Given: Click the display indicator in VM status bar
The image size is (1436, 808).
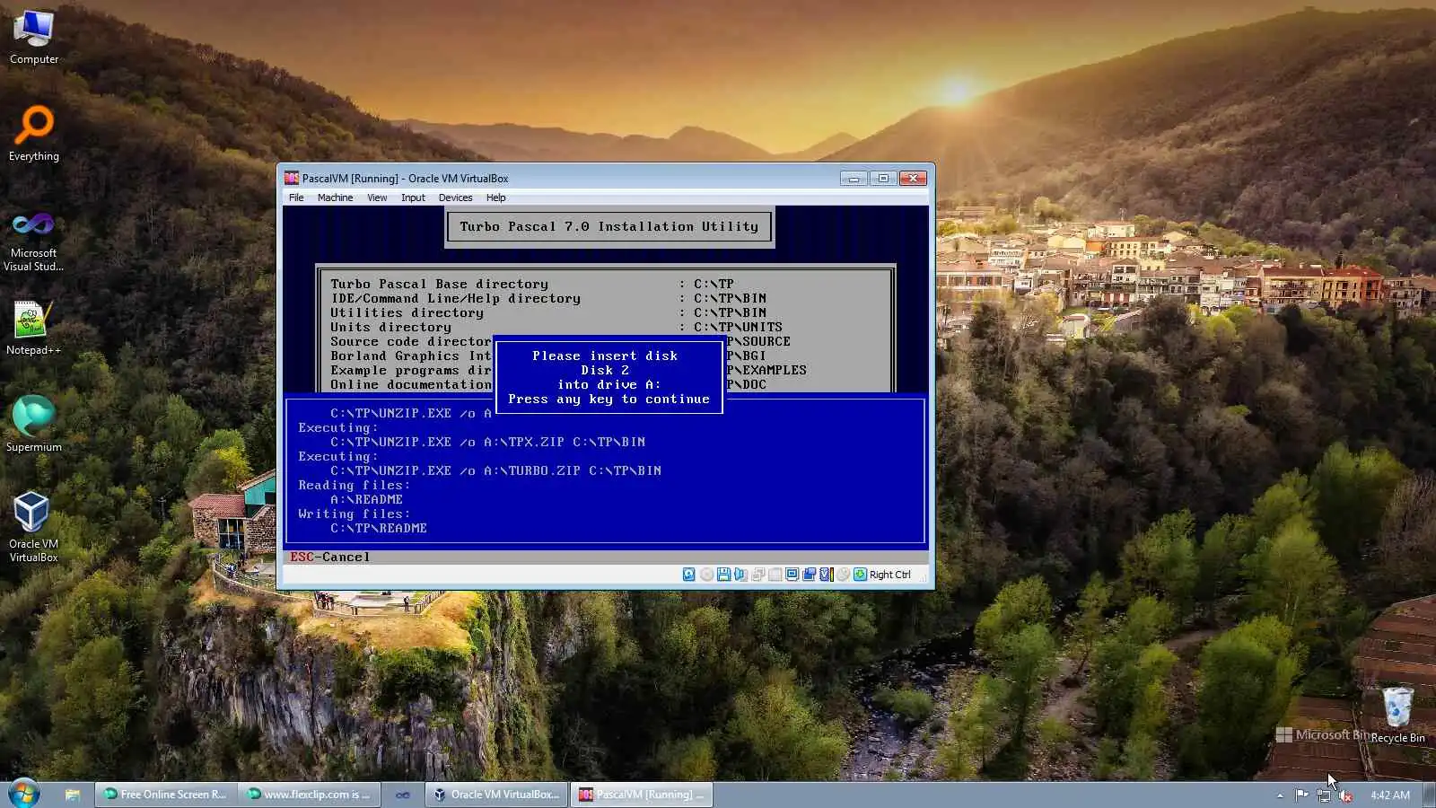Looking at the screenshot, I should coord(792,575).
